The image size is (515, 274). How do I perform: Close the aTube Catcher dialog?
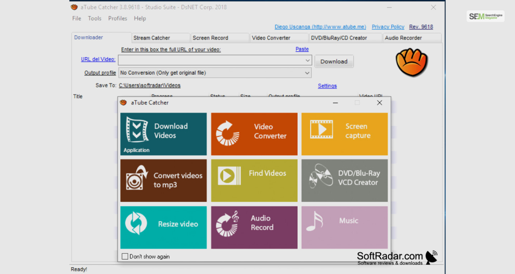[379, 103]
